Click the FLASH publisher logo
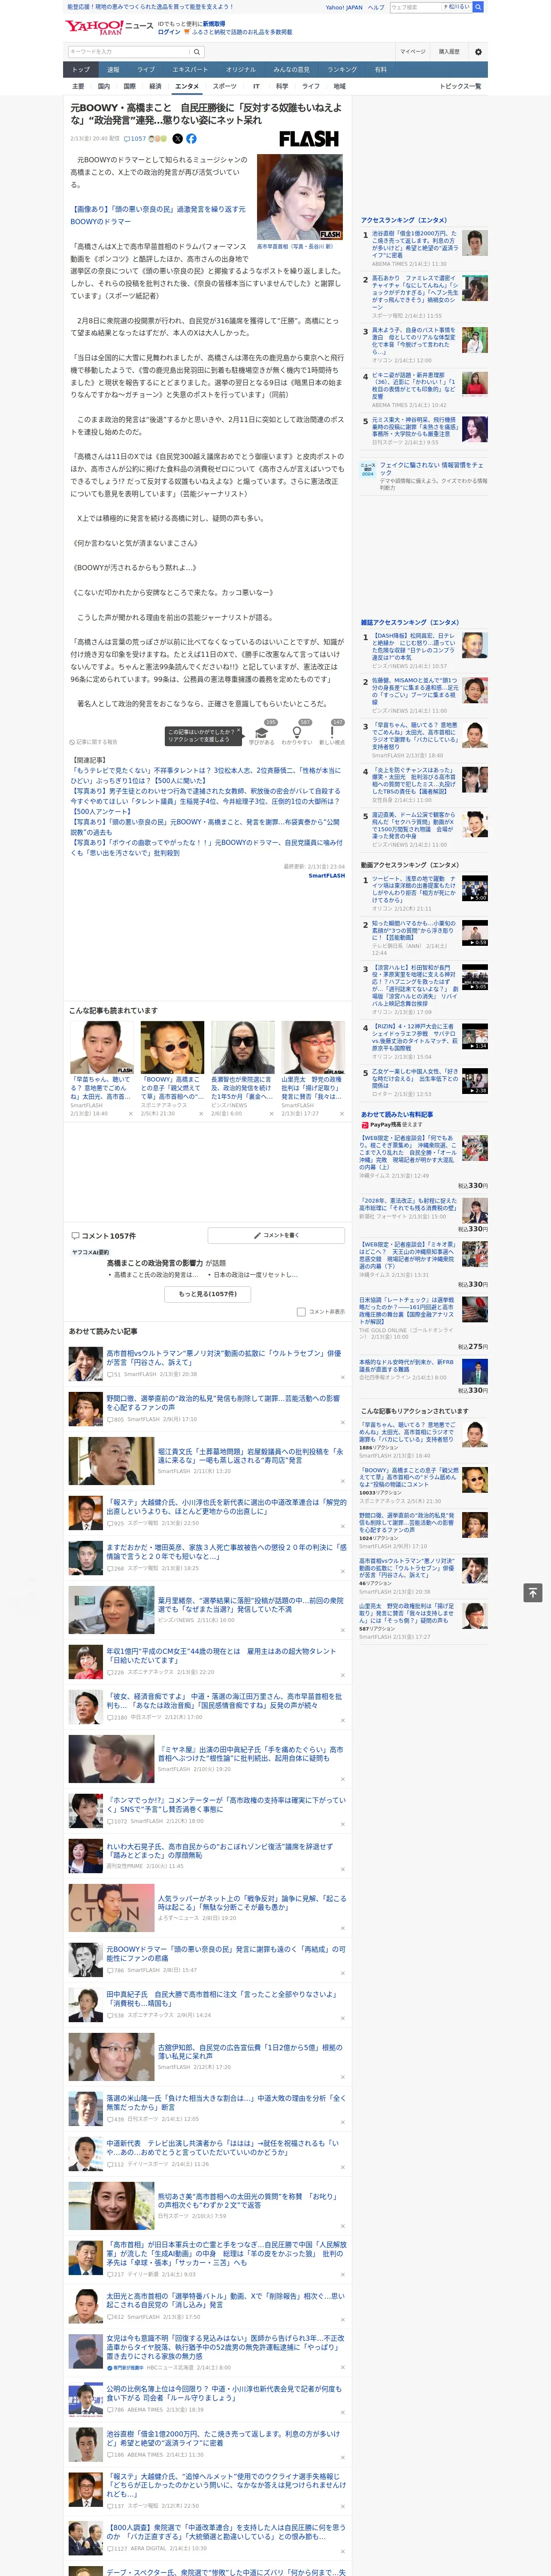Image resolution: width=551 pixels, height=2576 pixels. tap(308, 139)
